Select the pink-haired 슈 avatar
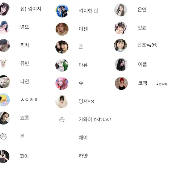This screenshot has width=173, height=173. point(62,83)
